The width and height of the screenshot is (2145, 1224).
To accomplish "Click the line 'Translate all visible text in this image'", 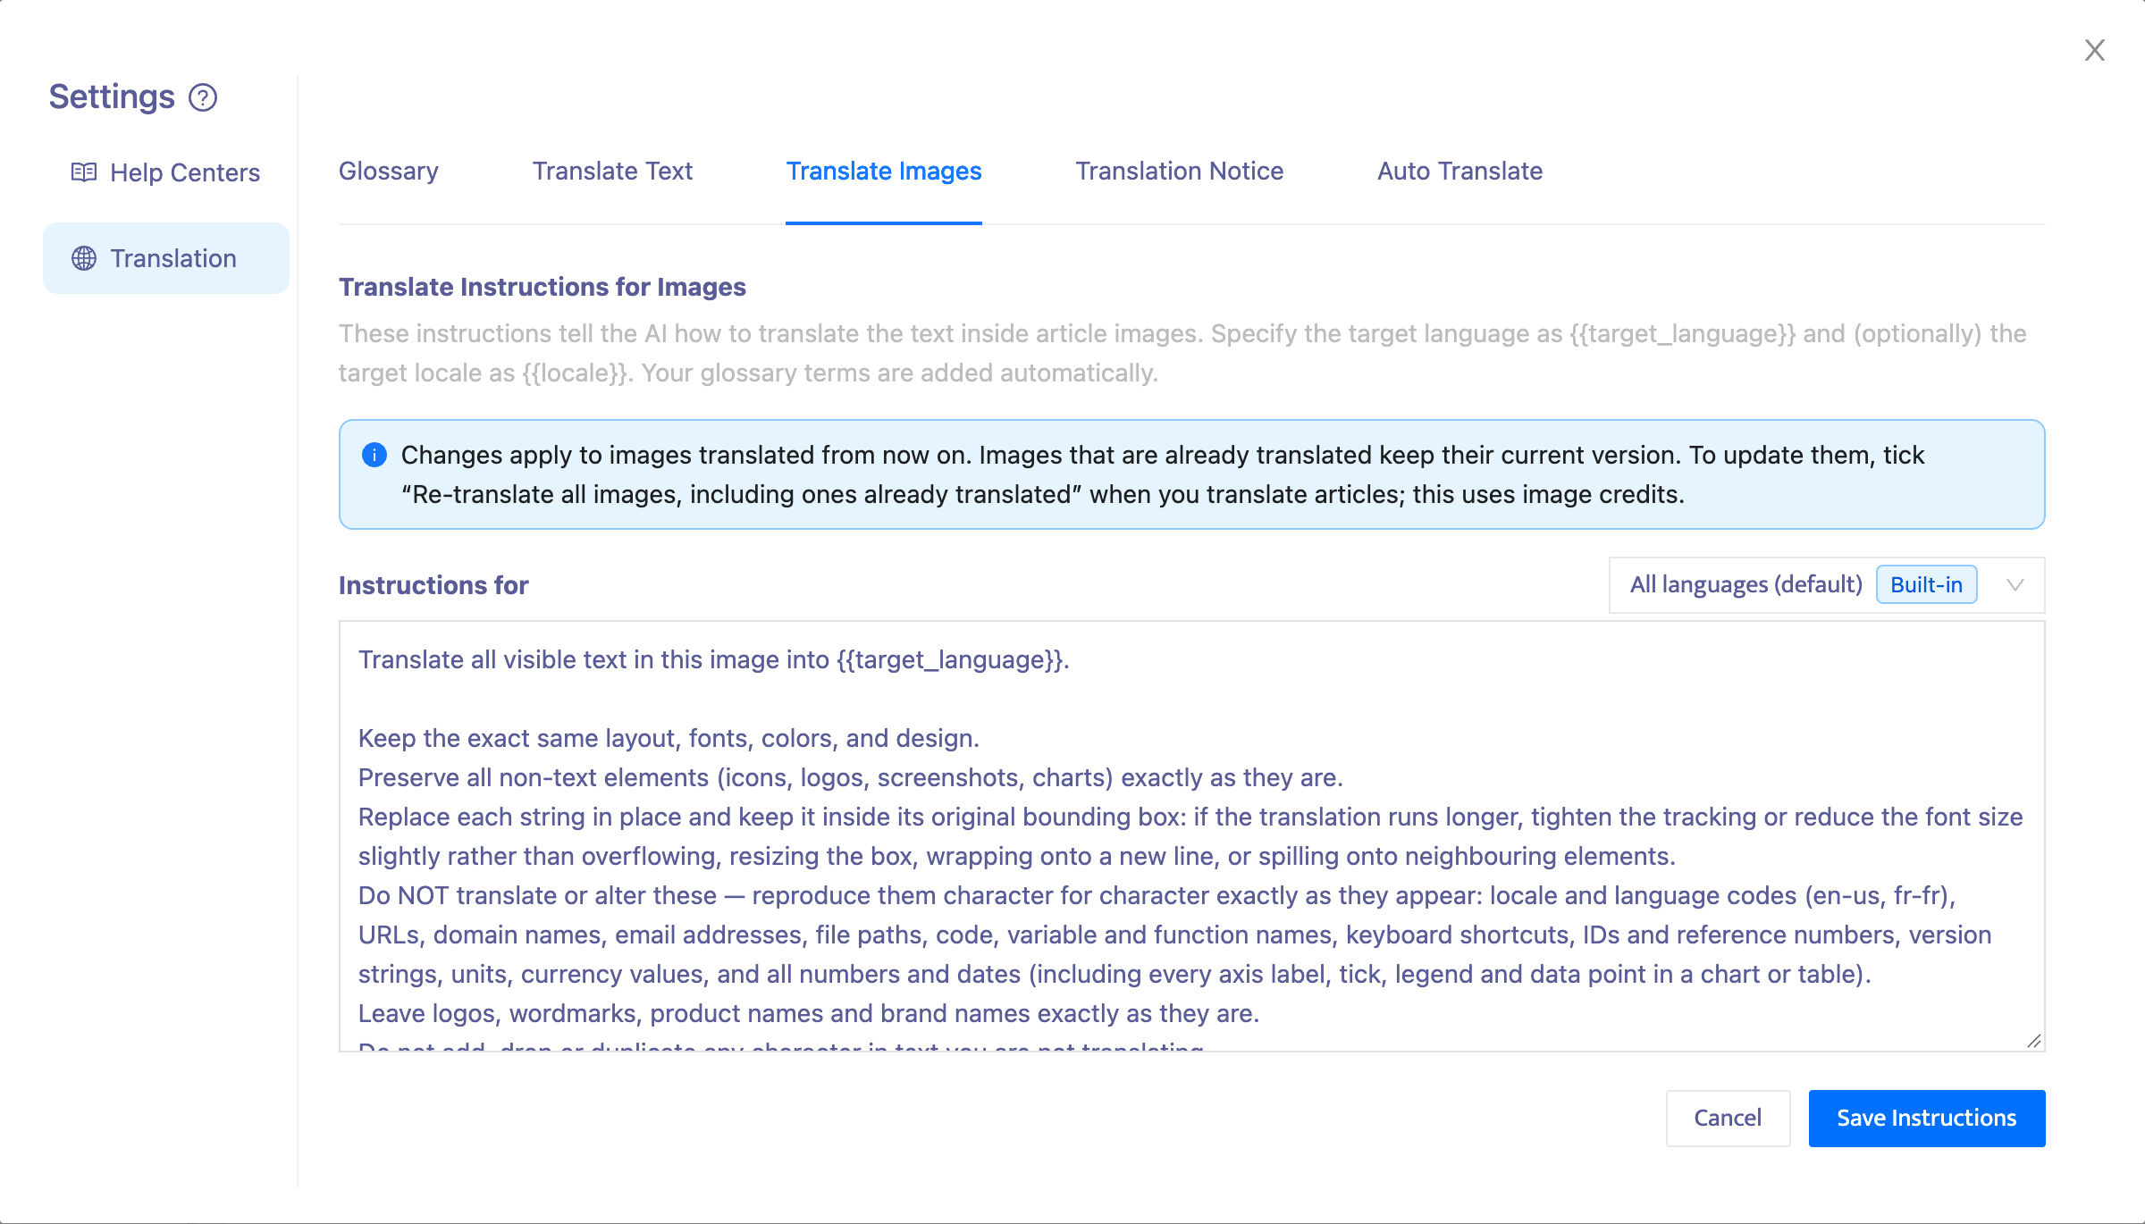I will [714, 659].
